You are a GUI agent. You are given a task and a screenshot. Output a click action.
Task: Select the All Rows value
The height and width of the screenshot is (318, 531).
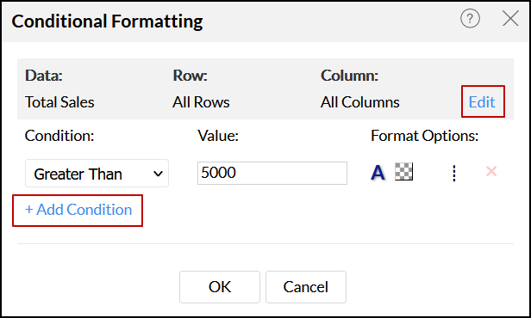click(x=201, y=102)
